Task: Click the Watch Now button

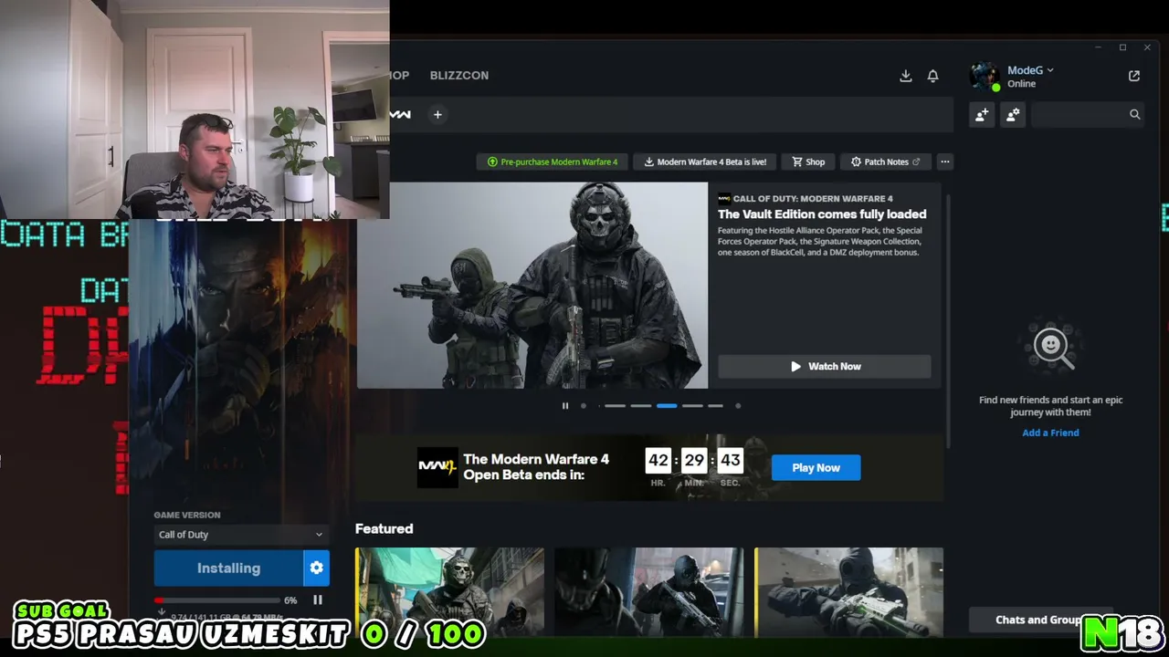Action: pos(825,366)
